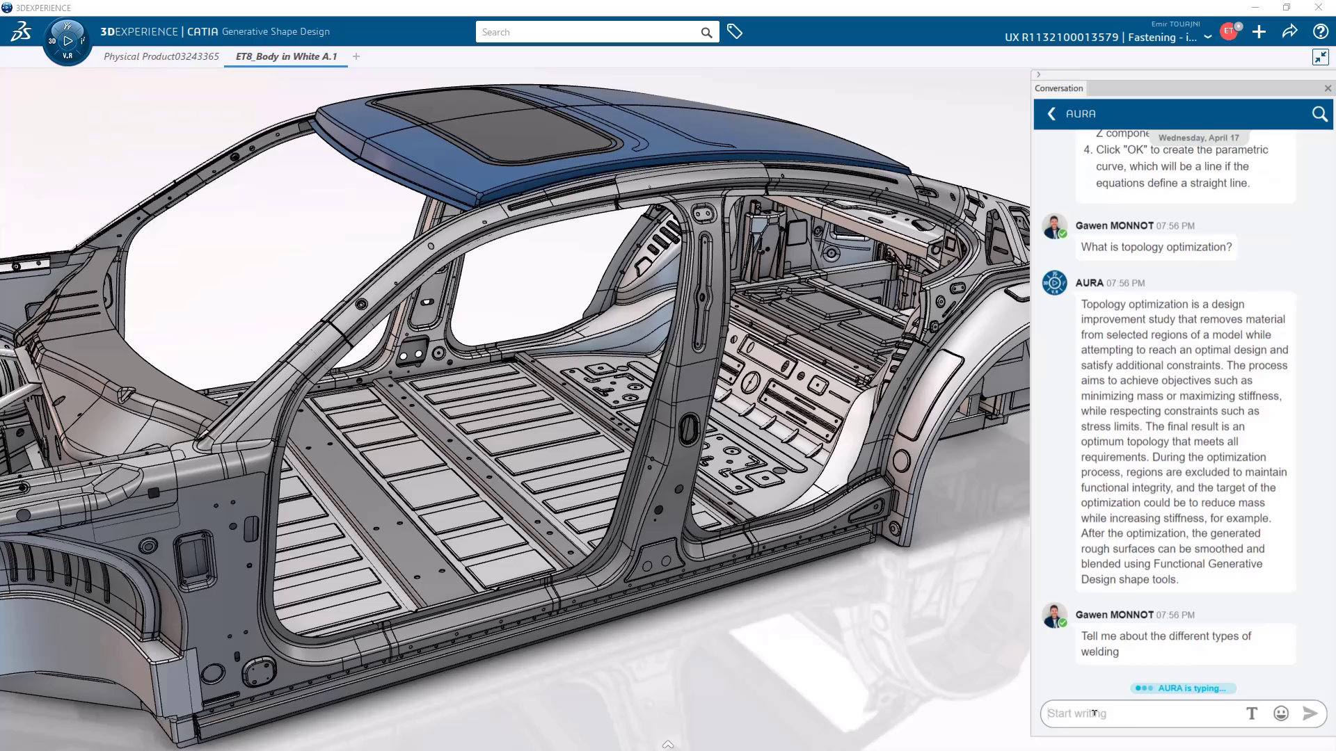Open the 3D compass play button
The height and width of the screenshot is (751, 1336).
(x=67, y=41)
